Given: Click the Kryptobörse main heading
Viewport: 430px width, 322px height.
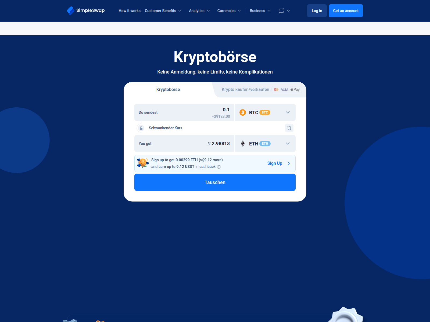Looking at the screenshot, I should 215,57.
